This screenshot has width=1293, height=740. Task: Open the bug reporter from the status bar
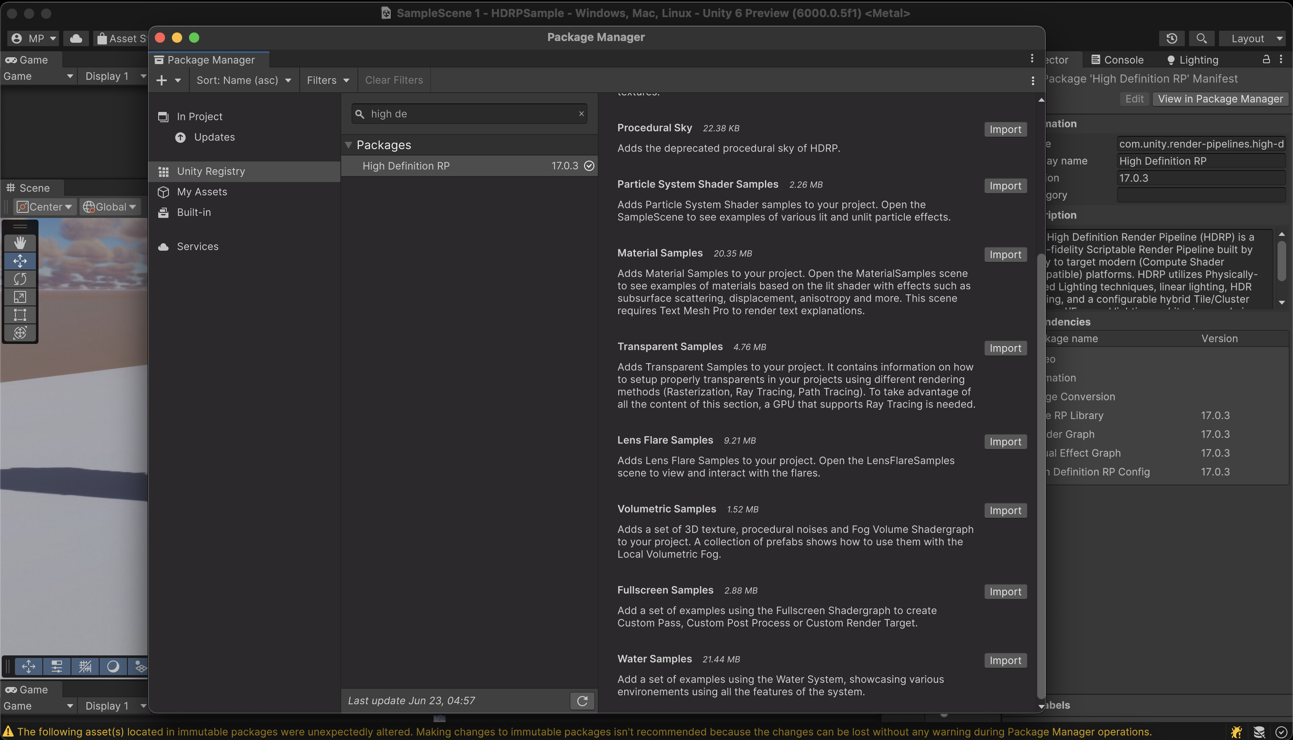(x=1237, y=732)
